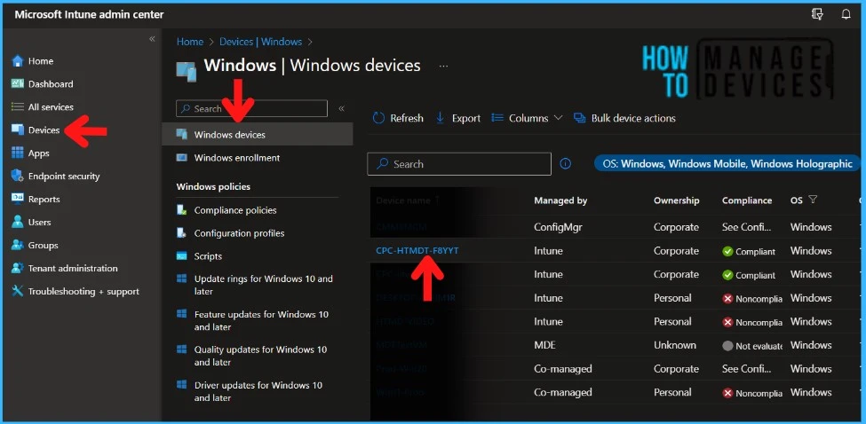Click the submenu Search field

tap(252, 108)
